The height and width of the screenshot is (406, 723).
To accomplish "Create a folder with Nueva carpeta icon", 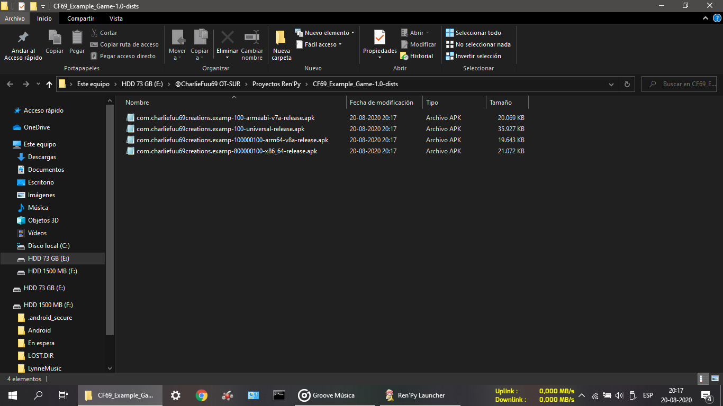I will tap(281, 38).
